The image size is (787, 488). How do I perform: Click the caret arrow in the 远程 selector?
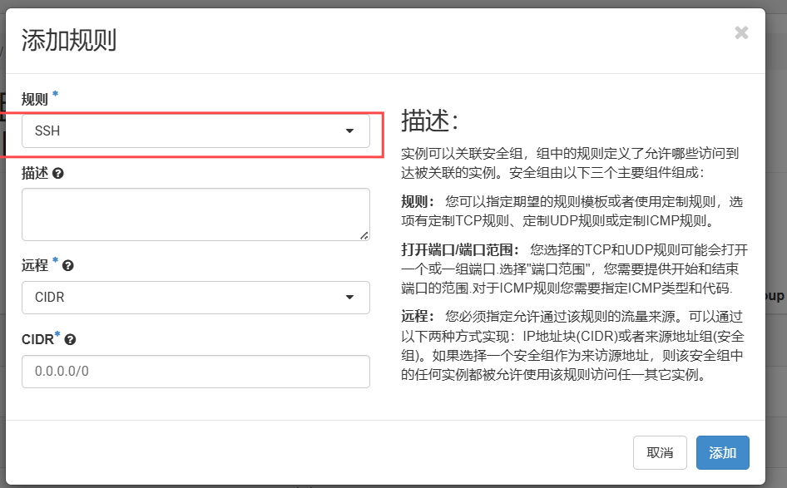pyautogui.click(x=350, y=298)
